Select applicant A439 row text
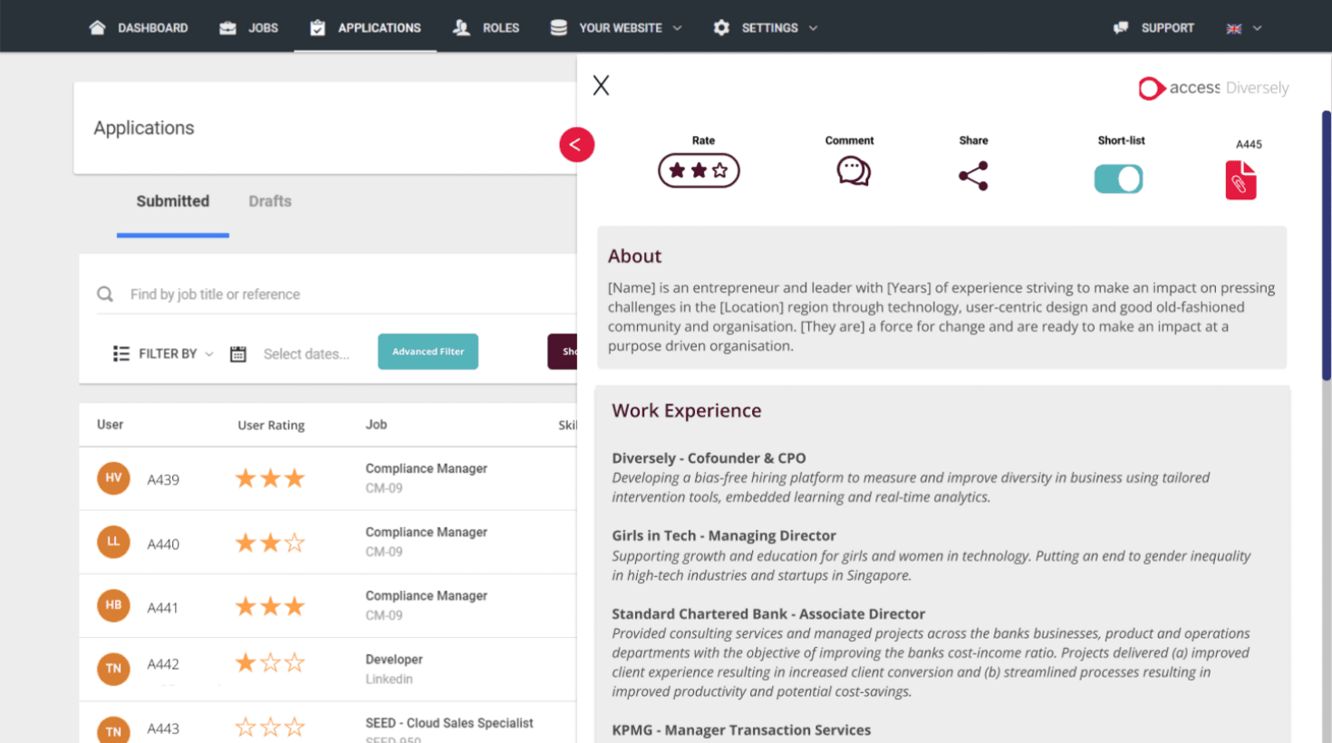 (x=163, y=479)
